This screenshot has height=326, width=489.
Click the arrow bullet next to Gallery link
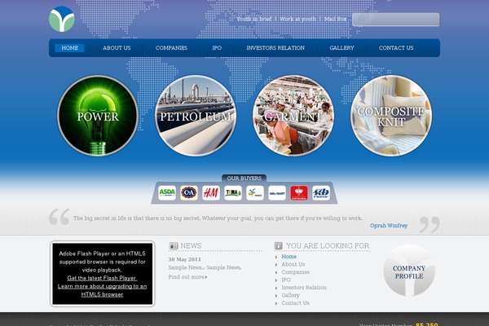(276, 296)
